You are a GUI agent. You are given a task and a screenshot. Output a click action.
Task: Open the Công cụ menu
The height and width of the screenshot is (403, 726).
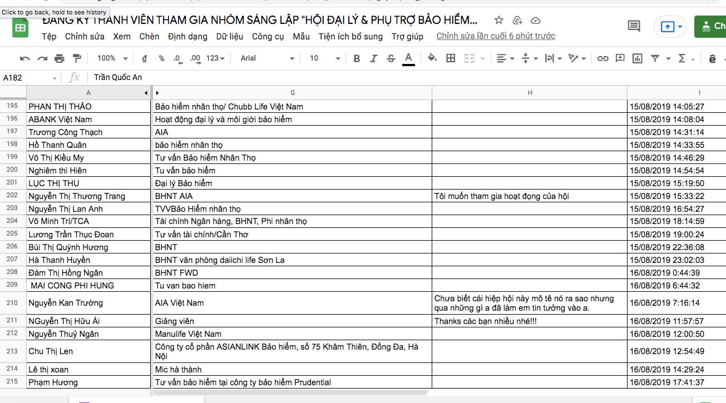pyautogui.click(x=268, y=36)
